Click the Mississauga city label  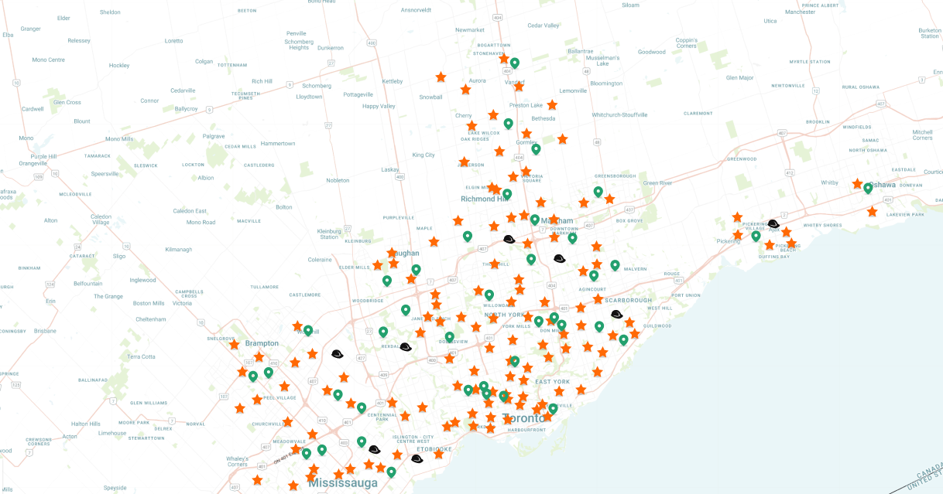(x=343, y=484)
